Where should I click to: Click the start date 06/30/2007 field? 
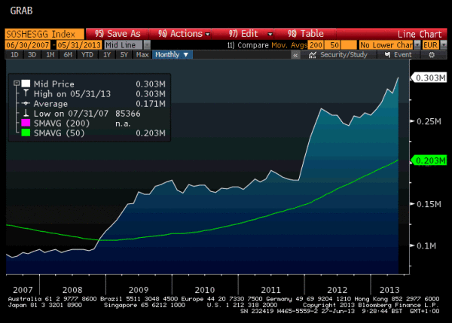pyautogui.click(x=28, y=45)
